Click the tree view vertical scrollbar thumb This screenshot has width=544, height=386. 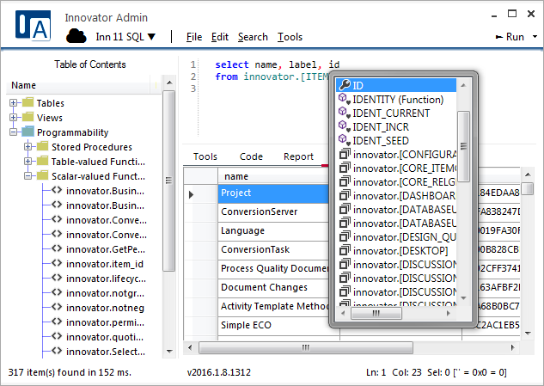168,181
